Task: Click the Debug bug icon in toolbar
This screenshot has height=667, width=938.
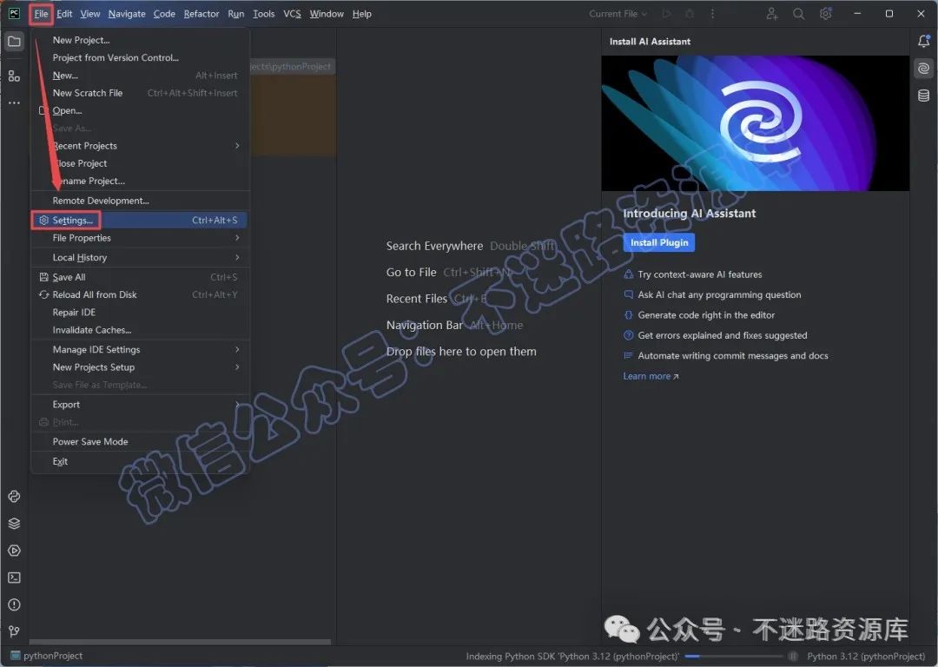Action: pyautogui.click(x=690, y=14)
